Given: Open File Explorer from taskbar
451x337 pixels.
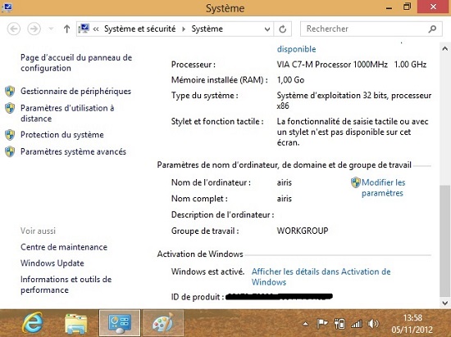Looking at the screenshot, I should point(76,324).
